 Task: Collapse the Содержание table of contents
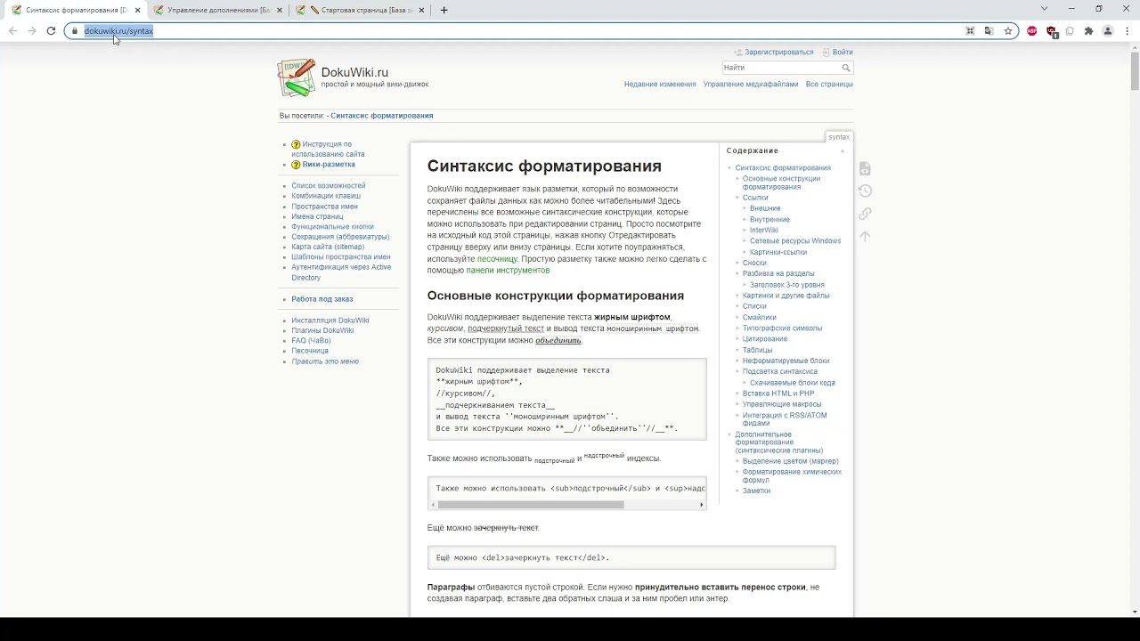(843, 150)
